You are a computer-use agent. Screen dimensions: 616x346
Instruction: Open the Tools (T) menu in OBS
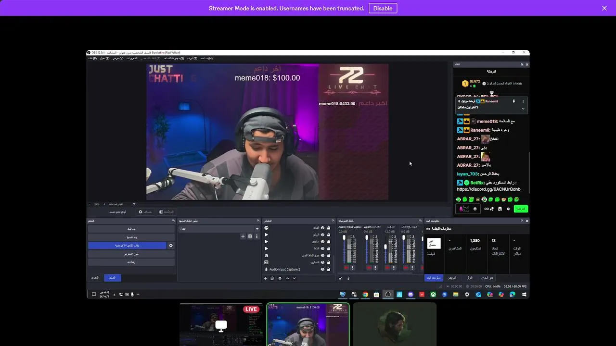coord(192,59)
